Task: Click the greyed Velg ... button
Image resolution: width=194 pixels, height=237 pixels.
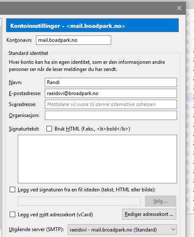Action: (161, 201)
